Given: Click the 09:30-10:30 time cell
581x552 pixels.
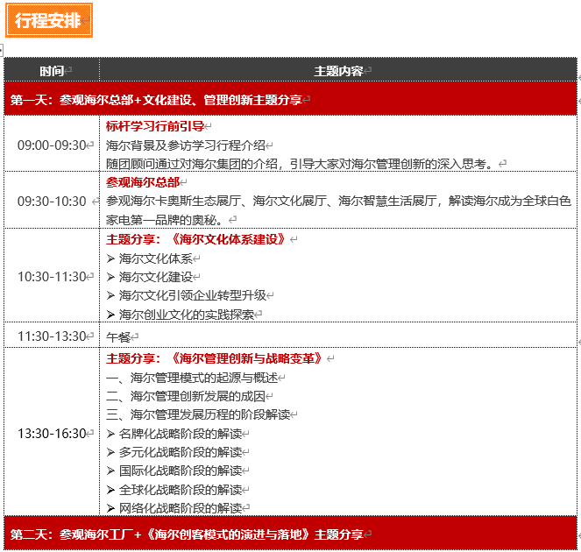Looking at the screenshot, I should click(52, 202).
